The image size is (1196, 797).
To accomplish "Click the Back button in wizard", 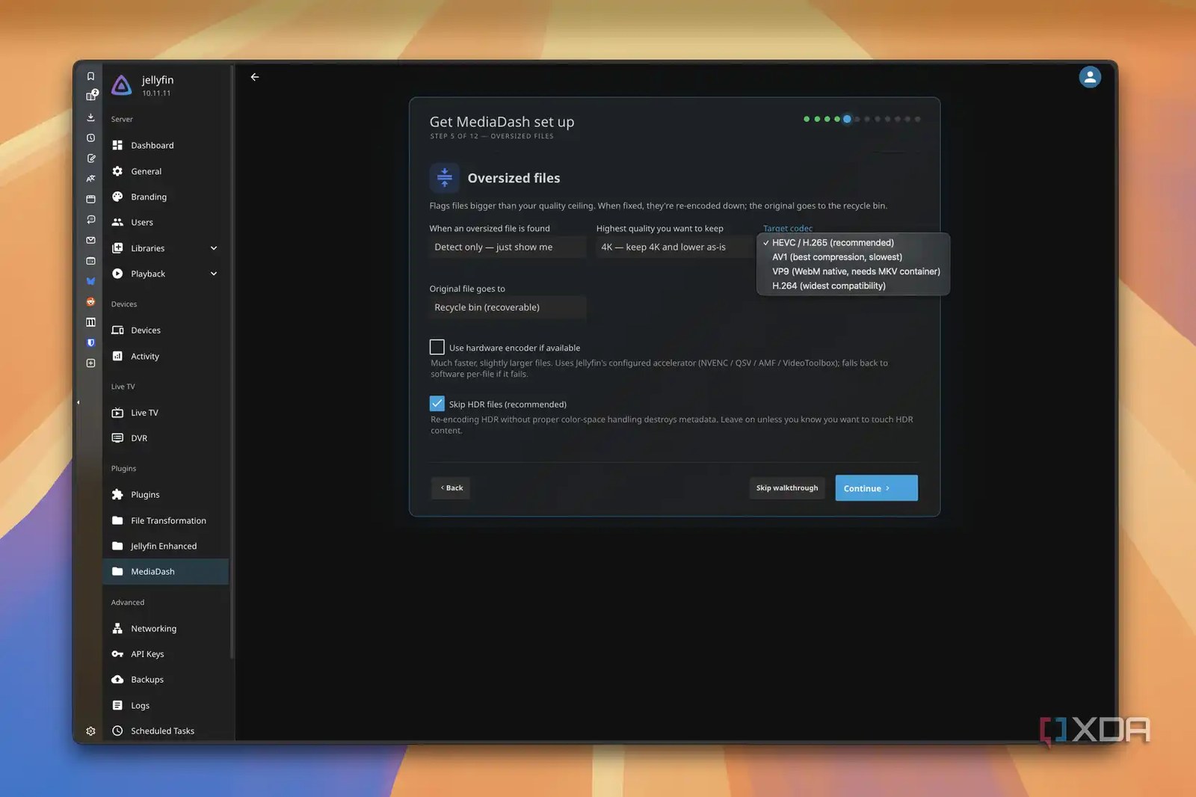I will [451, 488].
